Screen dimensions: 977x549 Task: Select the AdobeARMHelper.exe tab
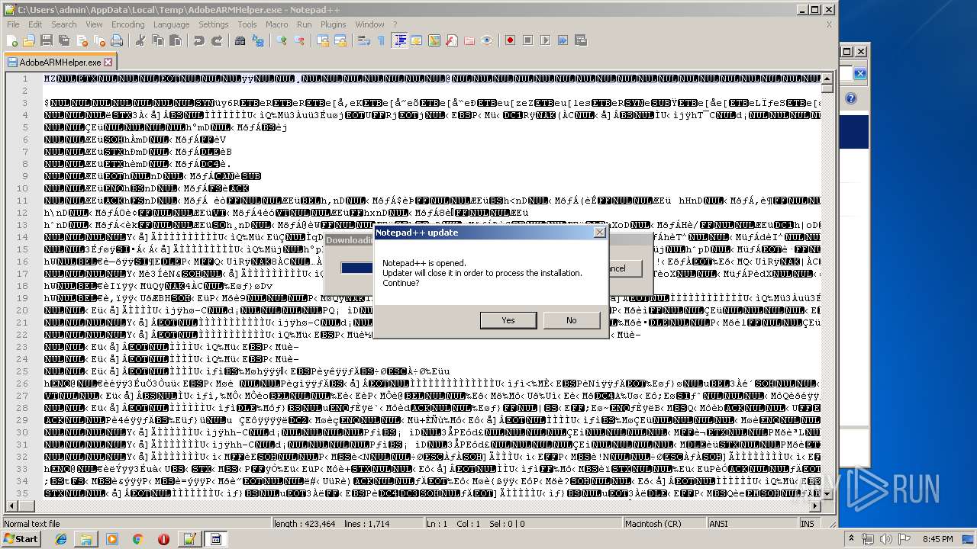coord(60,62)
